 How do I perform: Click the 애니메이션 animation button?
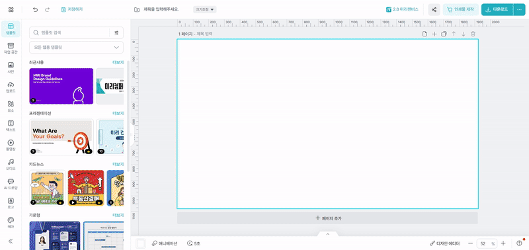click(x=164, y=243)
